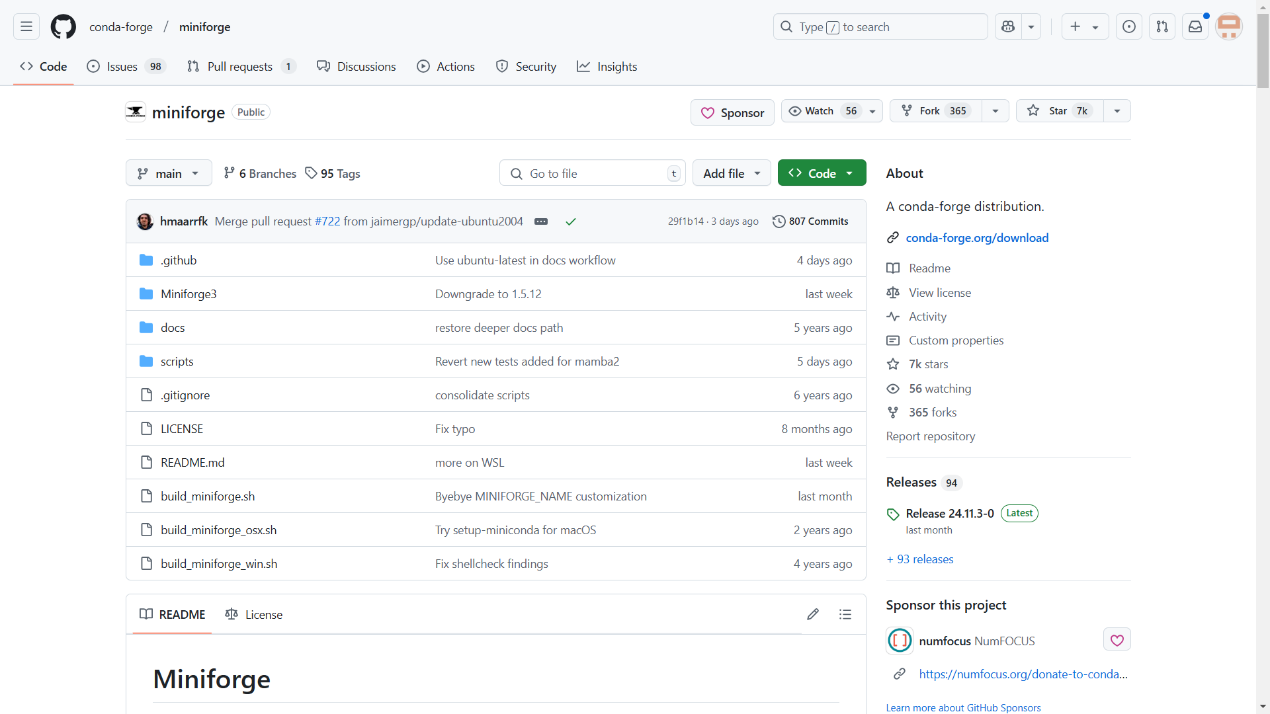1270x714 pixels.
Task: Click the GitHub logo home icon
Action: coord(63,26)
